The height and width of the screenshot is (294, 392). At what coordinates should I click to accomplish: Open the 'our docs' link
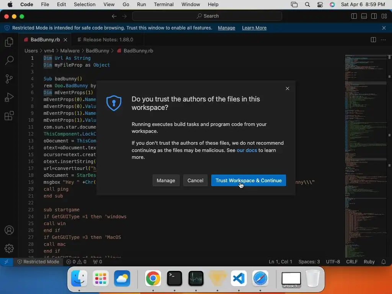tap(247, 150)
